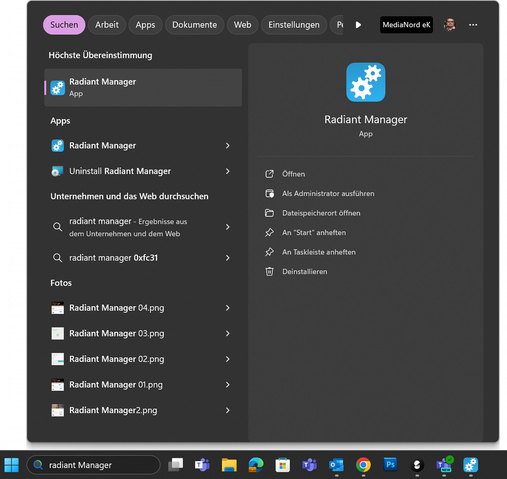The width and height of the screenshot is (507, 479).
Task: Open the Radiant Manager2.png thumbnail
Action: pyautogui.click(x=58, y=410)
